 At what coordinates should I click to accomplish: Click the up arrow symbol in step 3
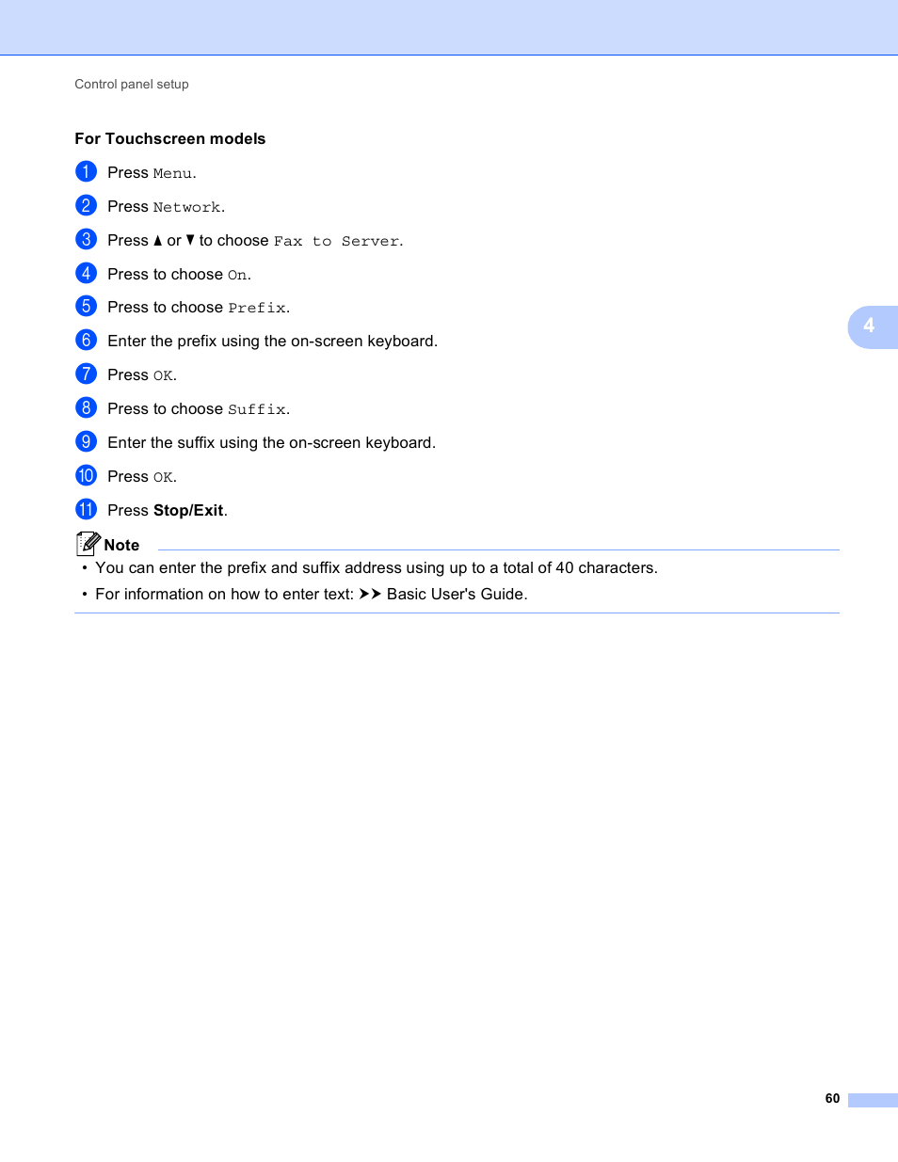158,241
